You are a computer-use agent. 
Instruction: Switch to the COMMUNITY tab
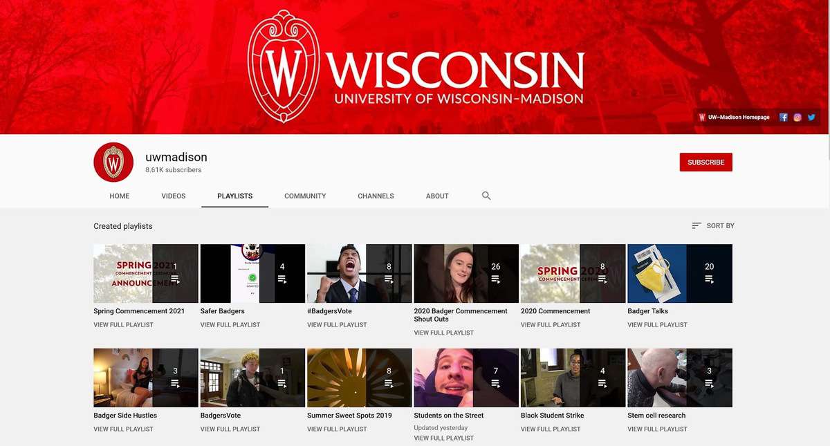tap(304, 196)
